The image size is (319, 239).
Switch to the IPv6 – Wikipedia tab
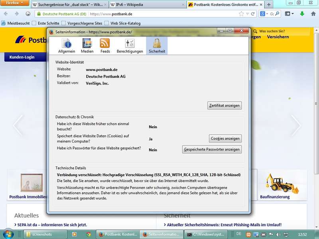(x=146, y=5)
